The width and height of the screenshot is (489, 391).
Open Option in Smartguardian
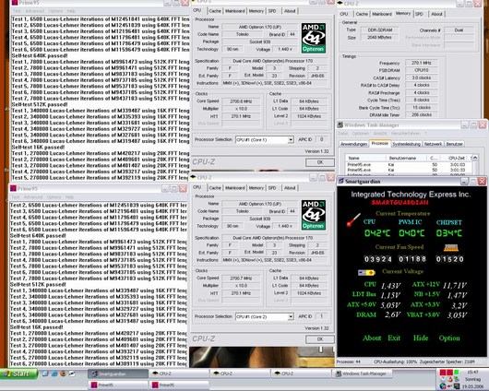(449, 338)
